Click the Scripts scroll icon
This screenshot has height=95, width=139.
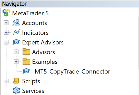[x=16, y=81]
